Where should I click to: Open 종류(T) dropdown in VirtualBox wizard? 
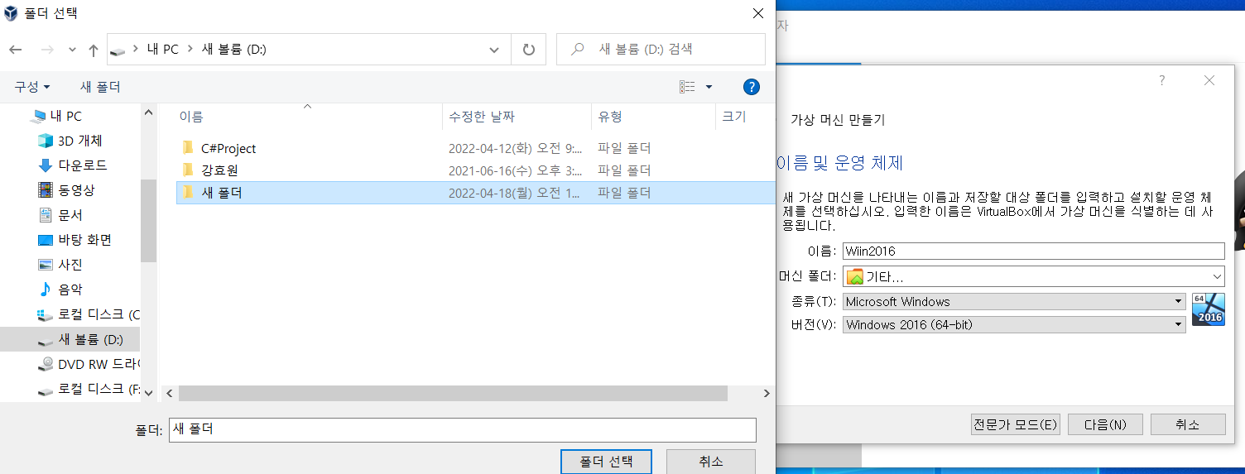pos(1014,302)
